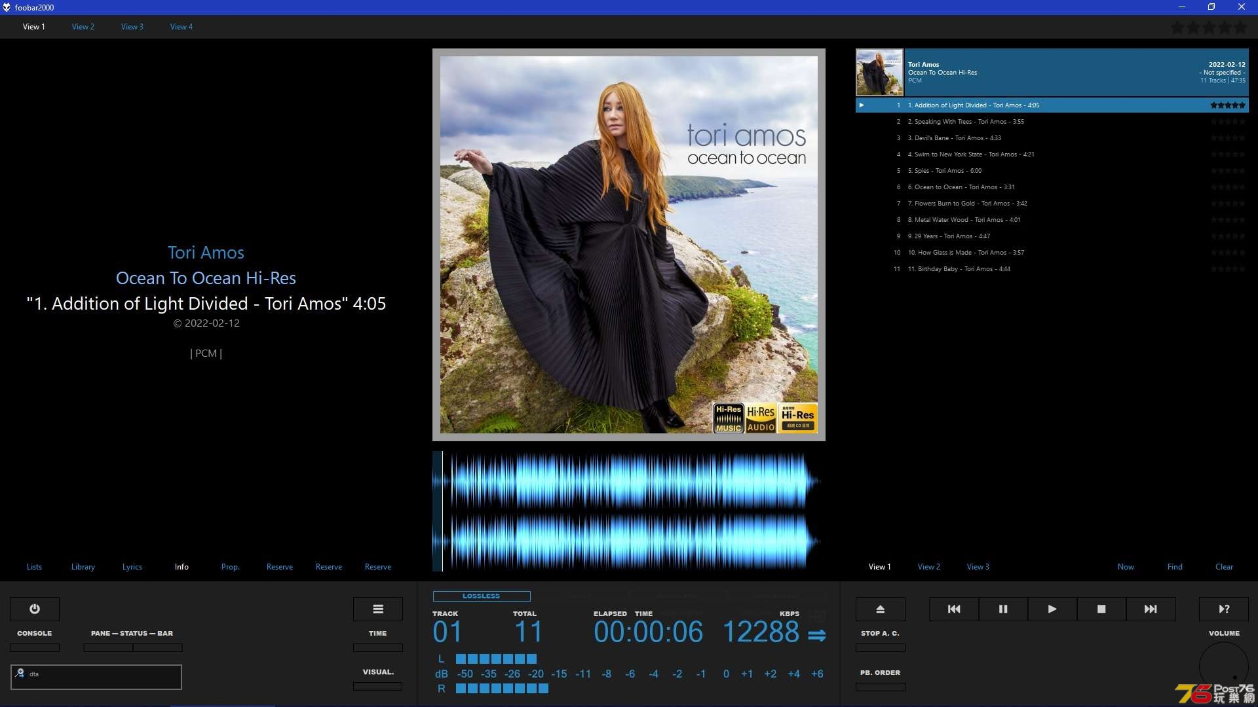Open the PB. ORDER bar selector
Image resolution: width=1258 pixels, height=707 pixels.
click(x=881, y=687)
